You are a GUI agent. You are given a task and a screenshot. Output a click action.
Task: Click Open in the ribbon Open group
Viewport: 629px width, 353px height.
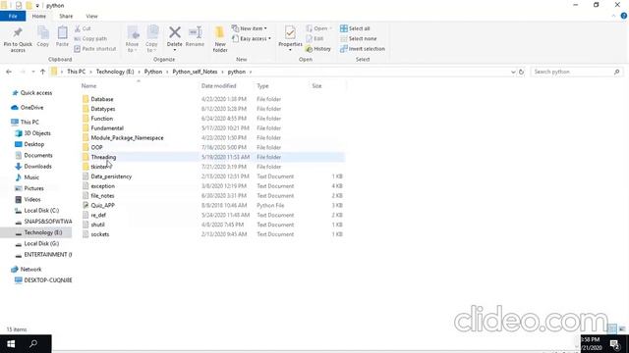(318, 28)
